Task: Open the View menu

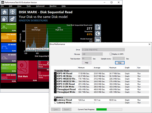Action: [19, 6]
